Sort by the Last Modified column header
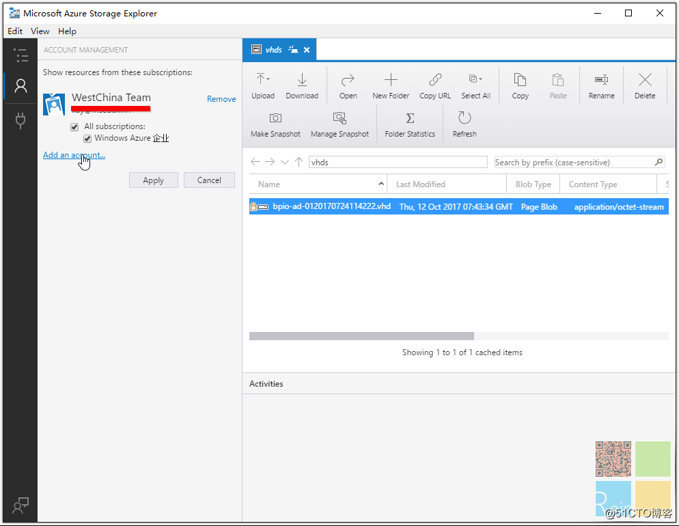Viewport: 679px width, 526px height. [447, 184]
